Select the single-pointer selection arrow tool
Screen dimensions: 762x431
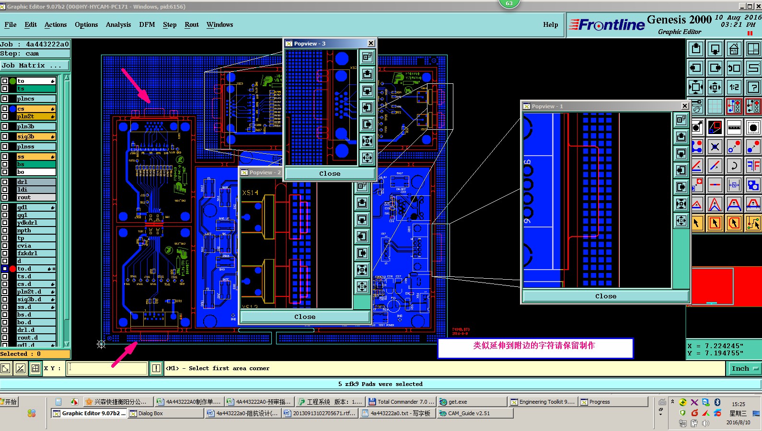click(x=697, y=223)
